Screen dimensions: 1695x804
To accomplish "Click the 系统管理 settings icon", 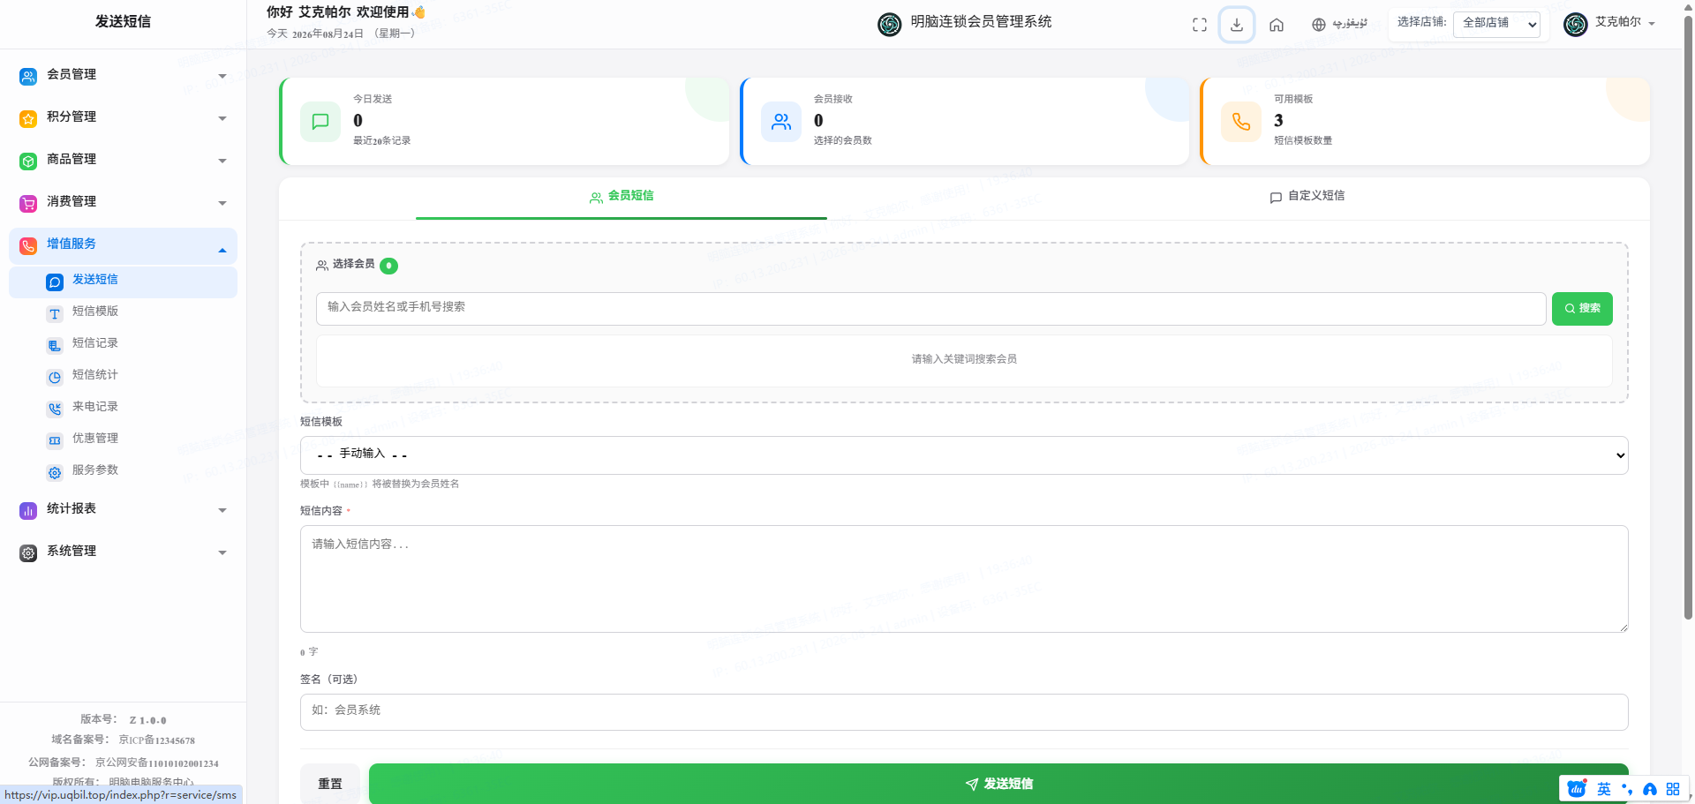I will point(28,553).
